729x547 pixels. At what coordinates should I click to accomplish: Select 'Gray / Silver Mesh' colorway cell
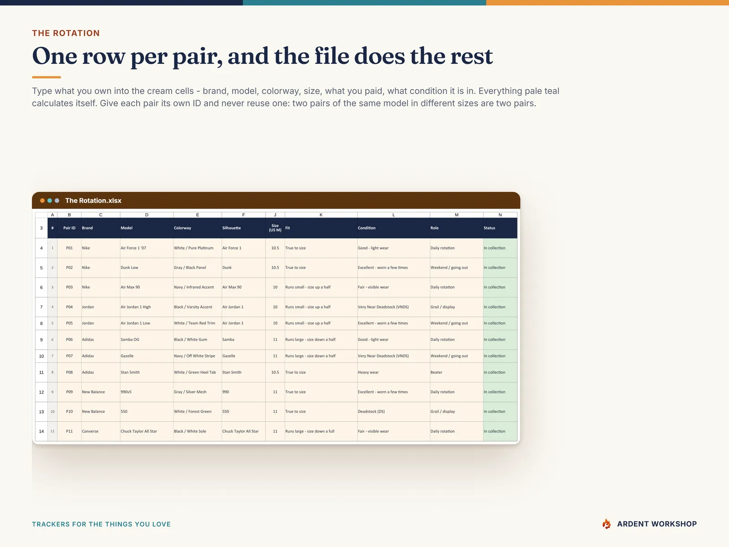click(x=197, y=392)
